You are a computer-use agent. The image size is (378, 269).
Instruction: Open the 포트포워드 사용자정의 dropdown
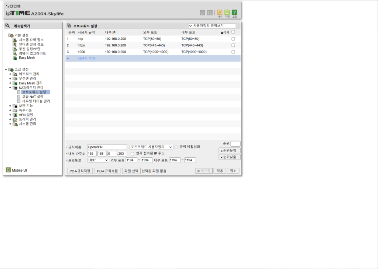[x=152, y=147]
